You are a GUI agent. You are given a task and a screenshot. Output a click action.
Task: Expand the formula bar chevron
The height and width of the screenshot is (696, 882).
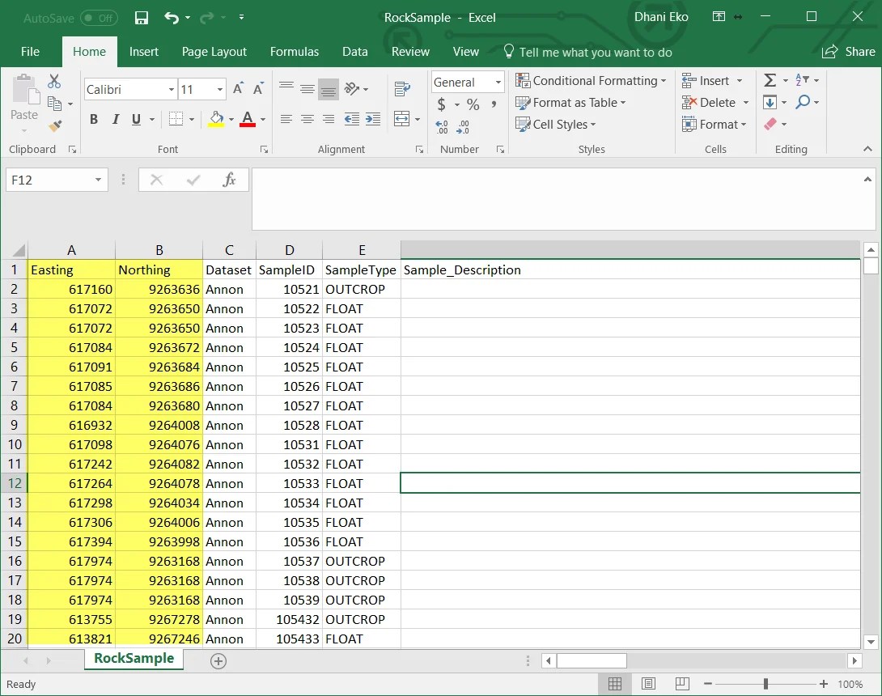pos(867,180)
